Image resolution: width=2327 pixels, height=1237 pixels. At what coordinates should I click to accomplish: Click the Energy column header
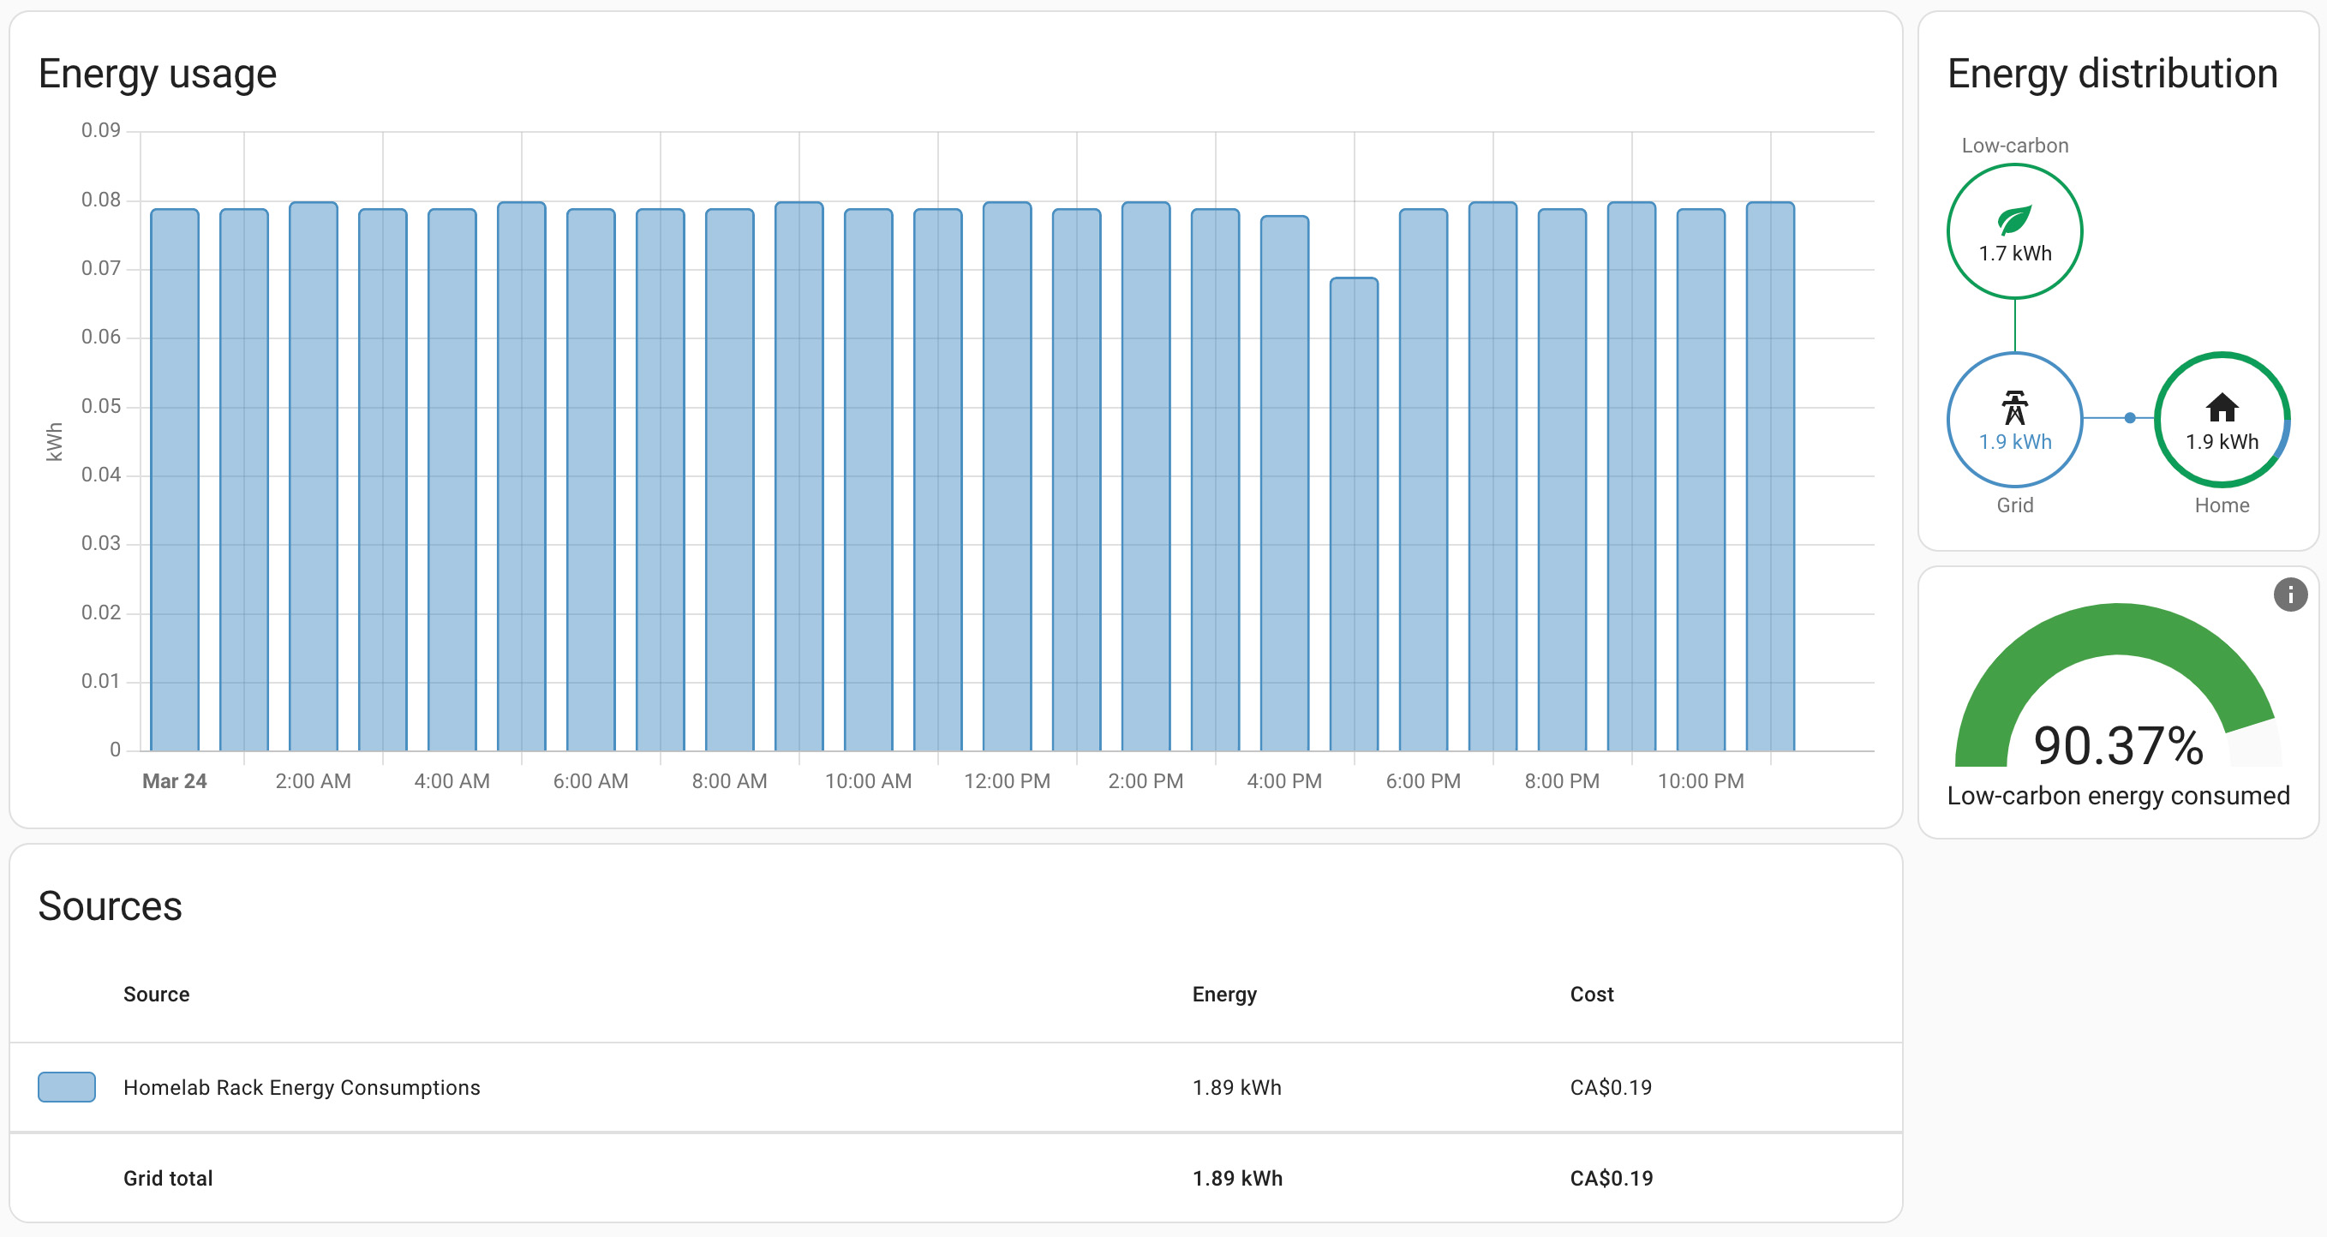click(1224, 994)
